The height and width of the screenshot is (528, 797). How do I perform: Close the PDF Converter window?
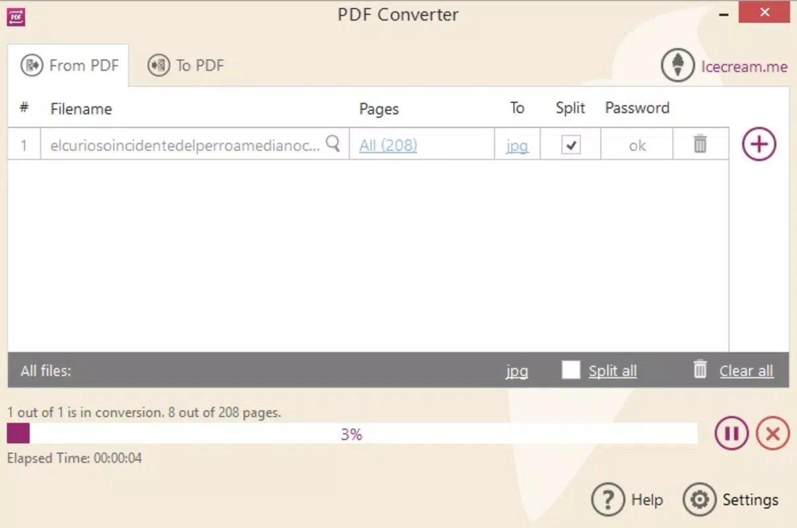click(765, 13)
